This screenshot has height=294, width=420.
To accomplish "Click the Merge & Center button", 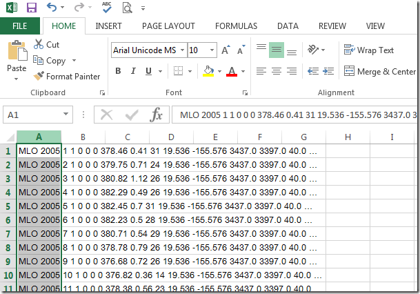I will tap(380, 72).
